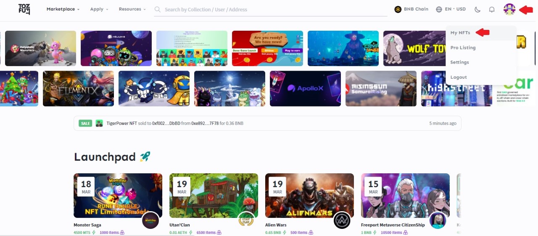Click the TofuNFT logo
538x236 pixels.
[x=24, y=9]
